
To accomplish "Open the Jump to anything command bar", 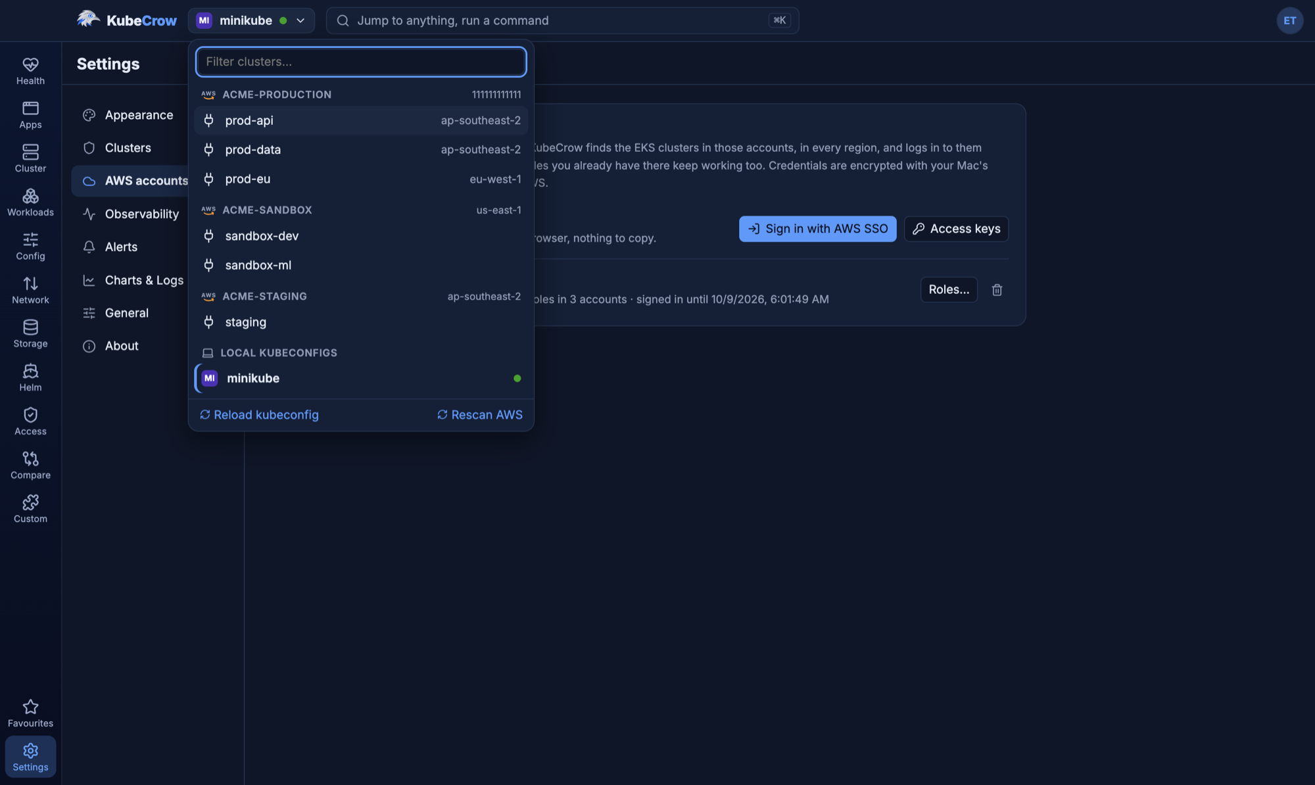I will (x=562, y=20).
